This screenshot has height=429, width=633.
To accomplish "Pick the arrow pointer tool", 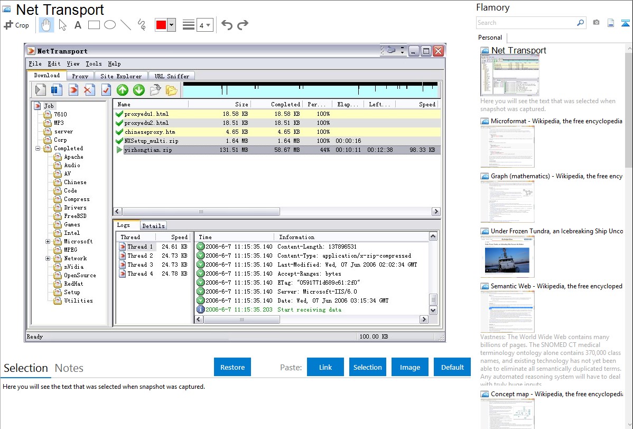I will (x=62, y=25).
